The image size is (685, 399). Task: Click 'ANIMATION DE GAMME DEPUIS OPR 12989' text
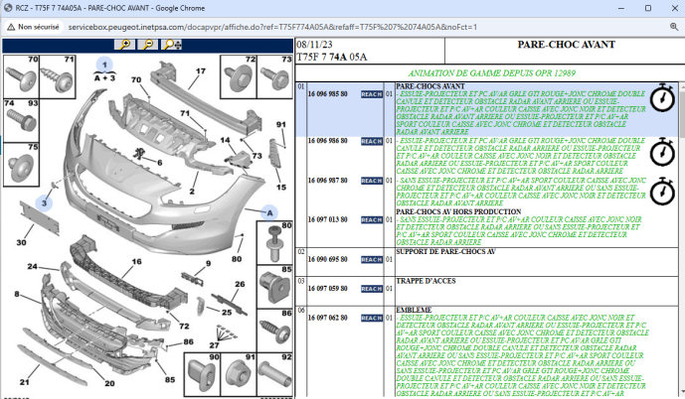pyautogui.click(x=491, y=73)
